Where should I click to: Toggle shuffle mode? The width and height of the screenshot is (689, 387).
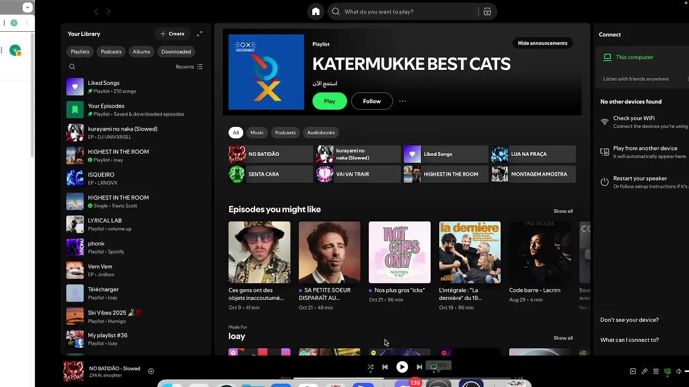370,367
